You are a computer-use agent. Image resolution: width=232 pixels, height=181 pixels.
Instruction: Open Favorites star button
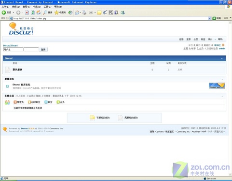60,13
